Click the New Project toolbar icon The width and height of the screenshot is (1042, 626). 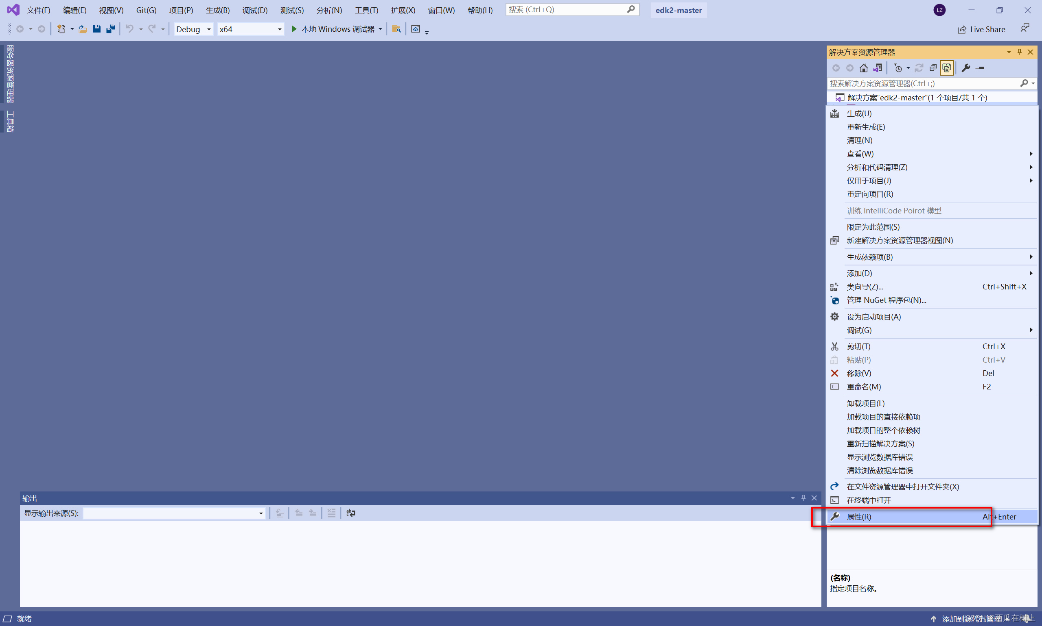click(x=61, y=29)
